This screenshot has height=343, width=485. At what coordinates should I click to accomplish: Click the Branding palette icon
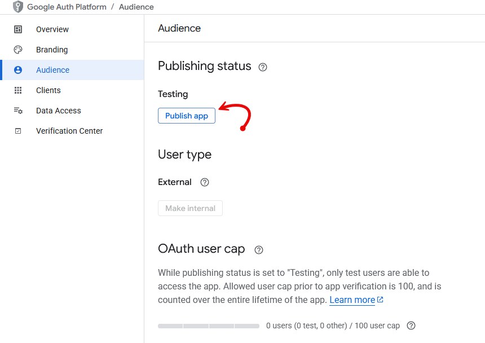pyautogui.click(x=18, y=50)
